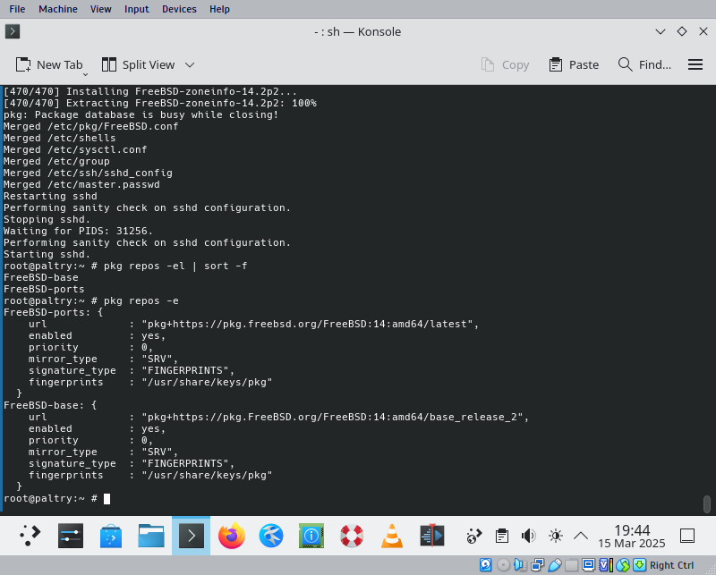Image resolution: width=716 pixels, height=575 pixels.
Task: Click the VirtualBox shared folders status icon
Action: click(x=571, y=565)
